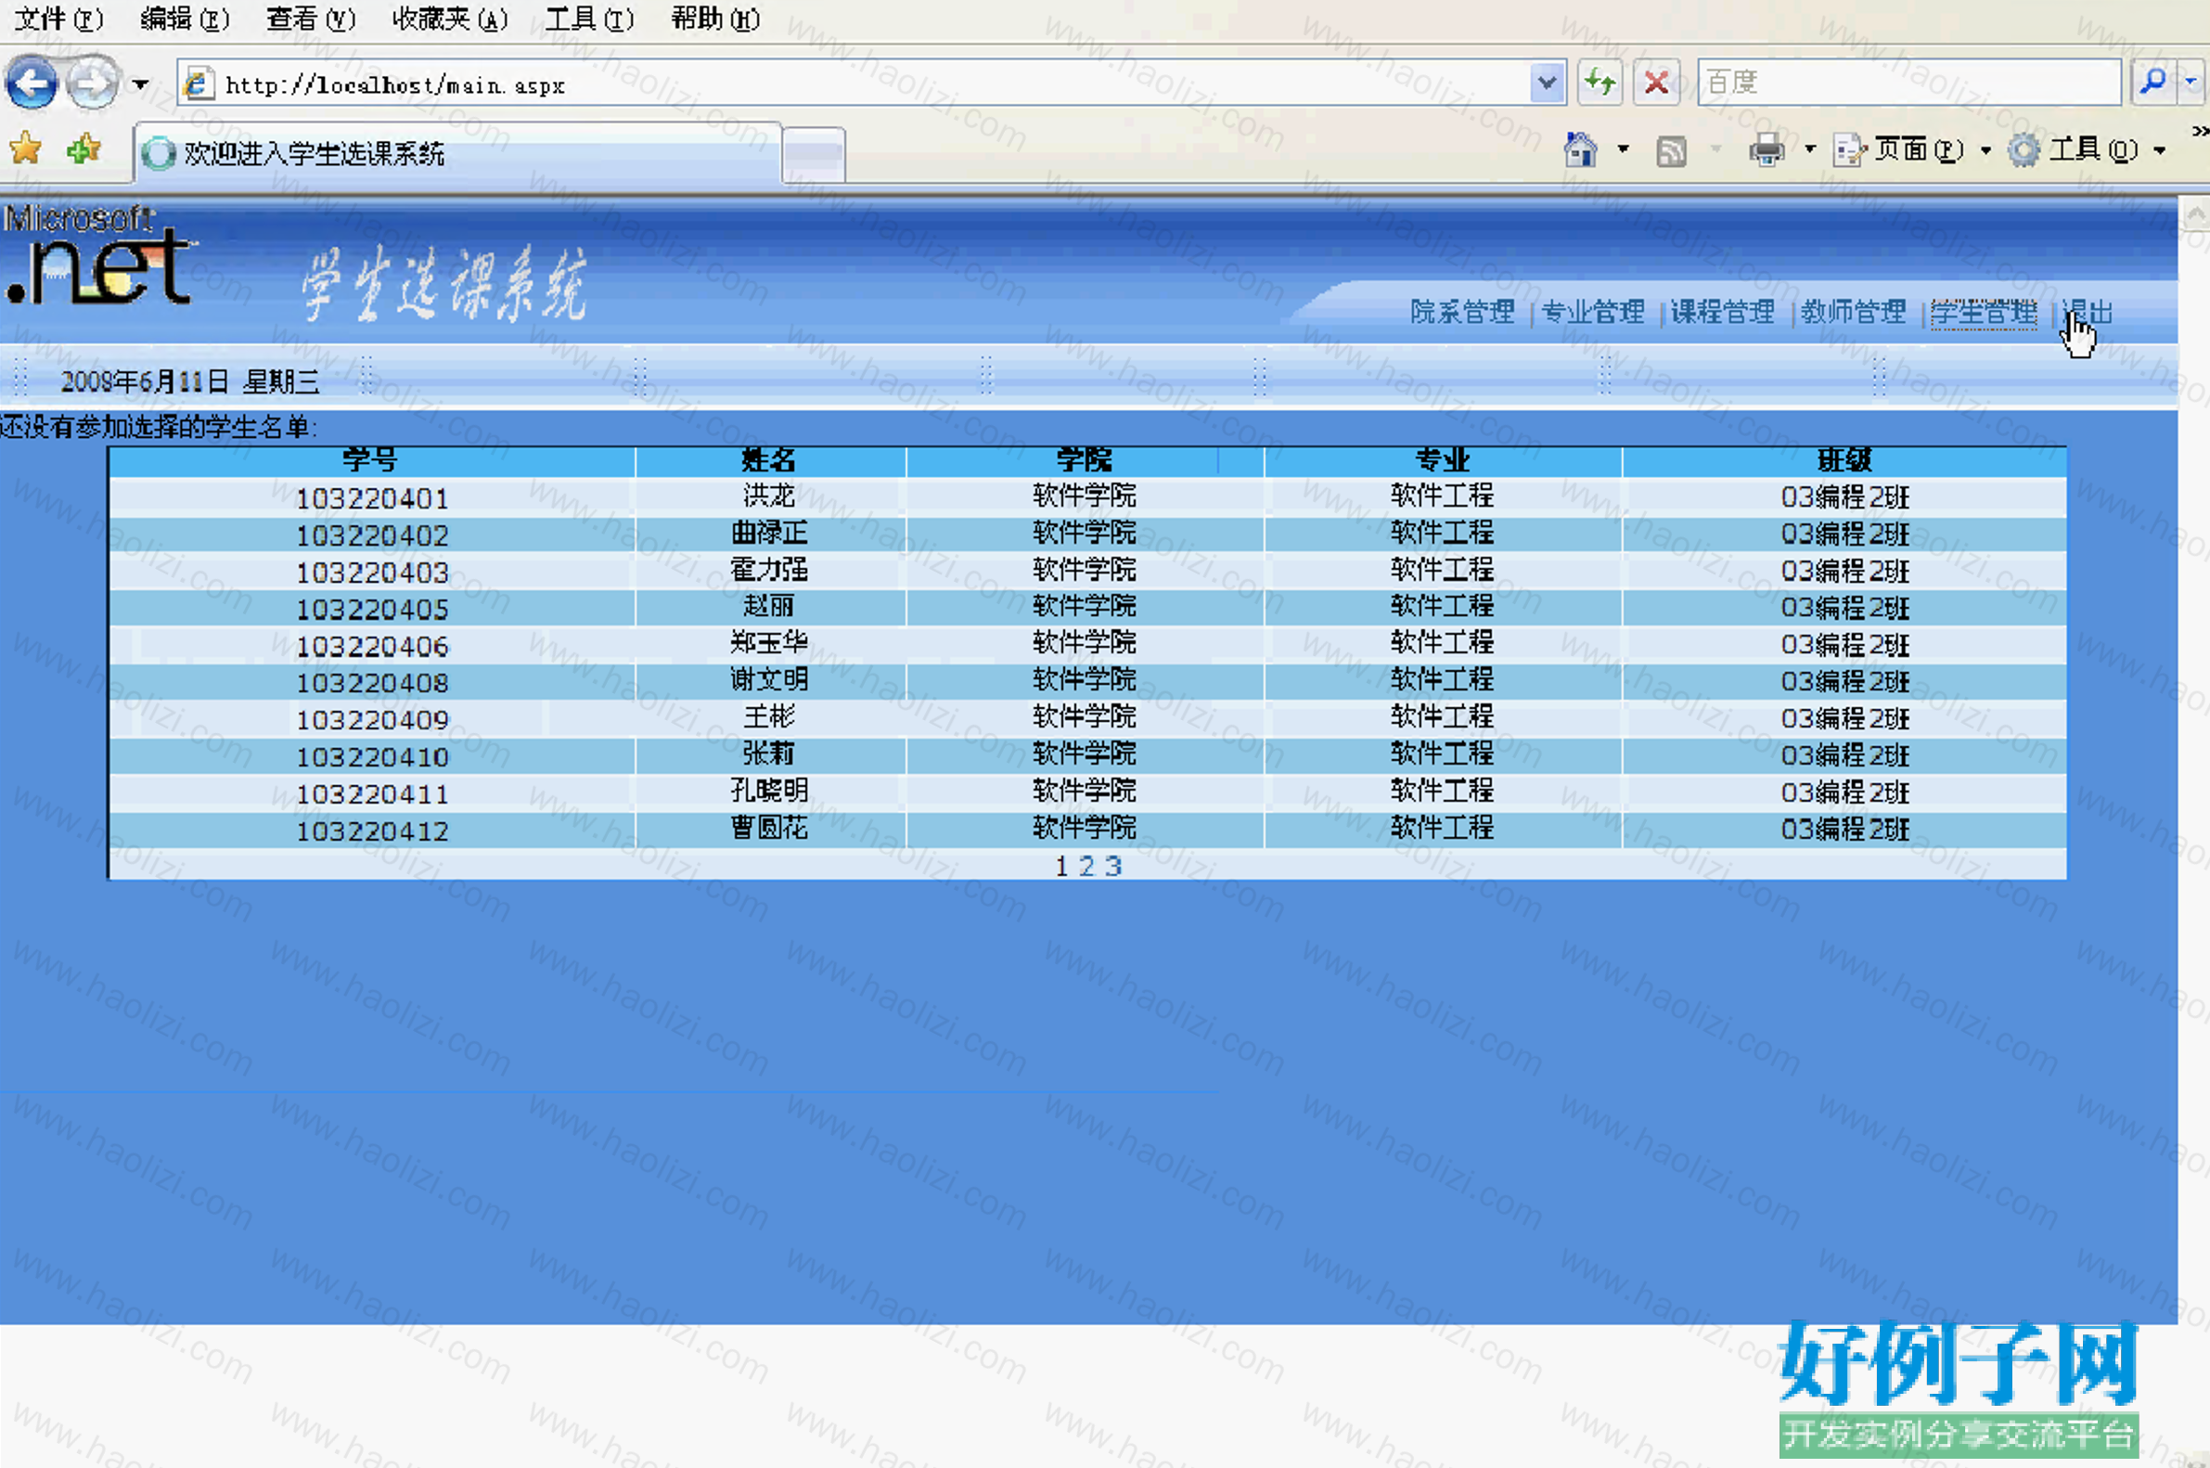Screen dimensions: 2210x1468
Task: Open the 查看(V) menu
Action: coord(311,19)
